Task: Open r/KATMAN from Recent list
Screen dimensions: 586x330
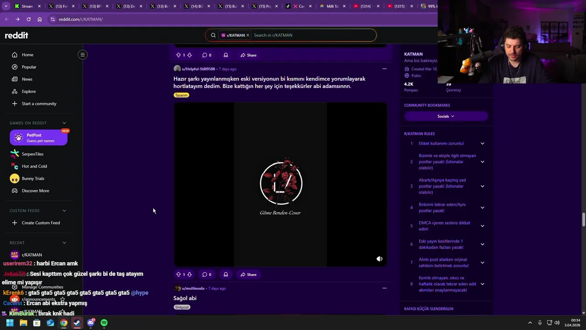Action: click(x=32, y=255)
